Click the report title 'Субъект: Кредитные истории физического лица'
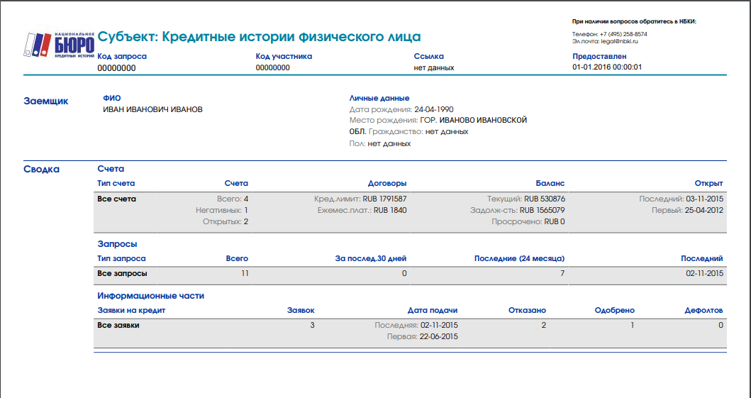The image size is (751, 398). (x=259, y=36)
